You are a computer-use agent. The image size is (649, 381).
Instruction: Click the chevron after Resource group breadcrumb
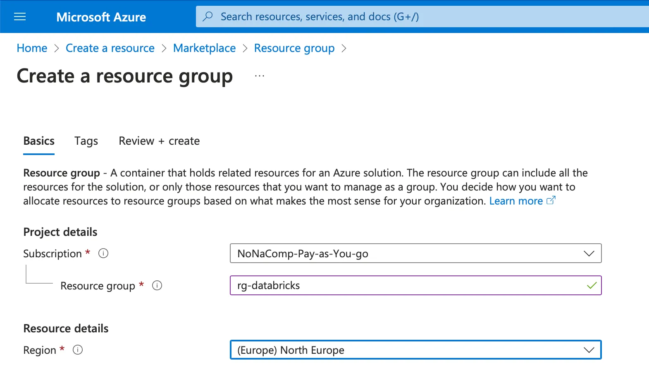[344, 48]
